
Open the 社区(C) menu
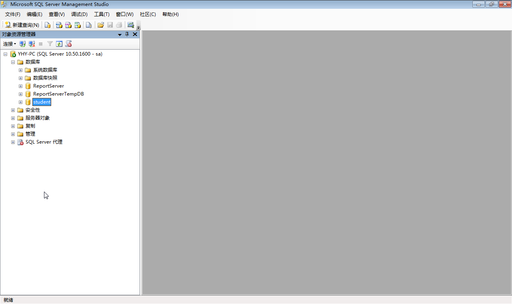pos(148,14)
